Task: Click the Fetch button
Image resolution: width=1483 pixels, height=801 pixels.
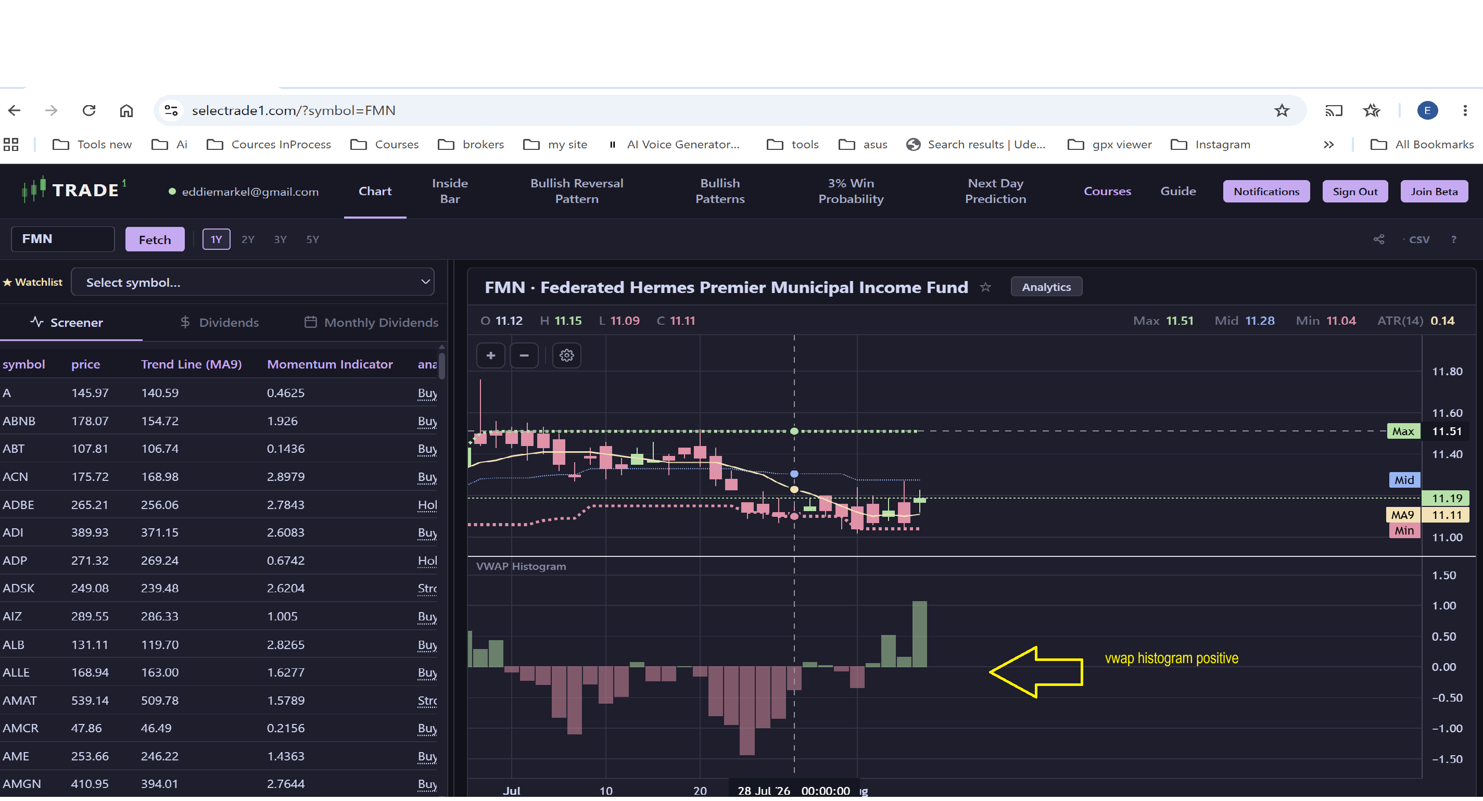Action: [x=155, y=239]
